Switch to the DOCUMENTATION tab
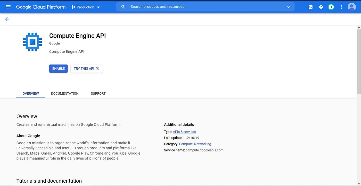This screenshot has width=361, height=186. [x=65, y=93]
